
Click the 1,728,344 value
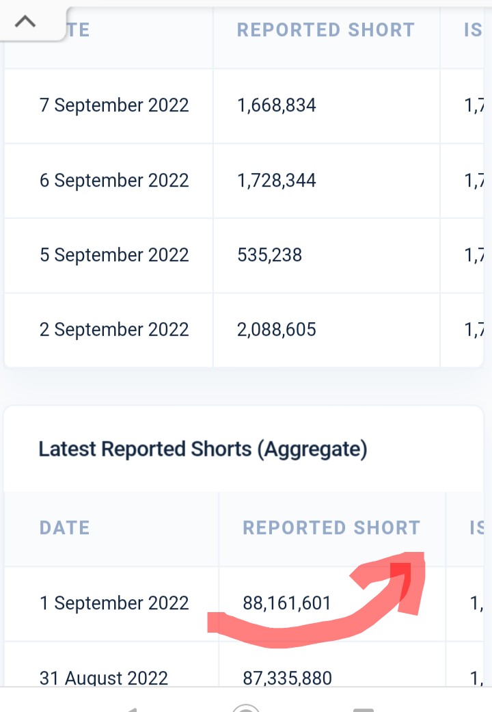pyautogui.click(x=277, y=181)
